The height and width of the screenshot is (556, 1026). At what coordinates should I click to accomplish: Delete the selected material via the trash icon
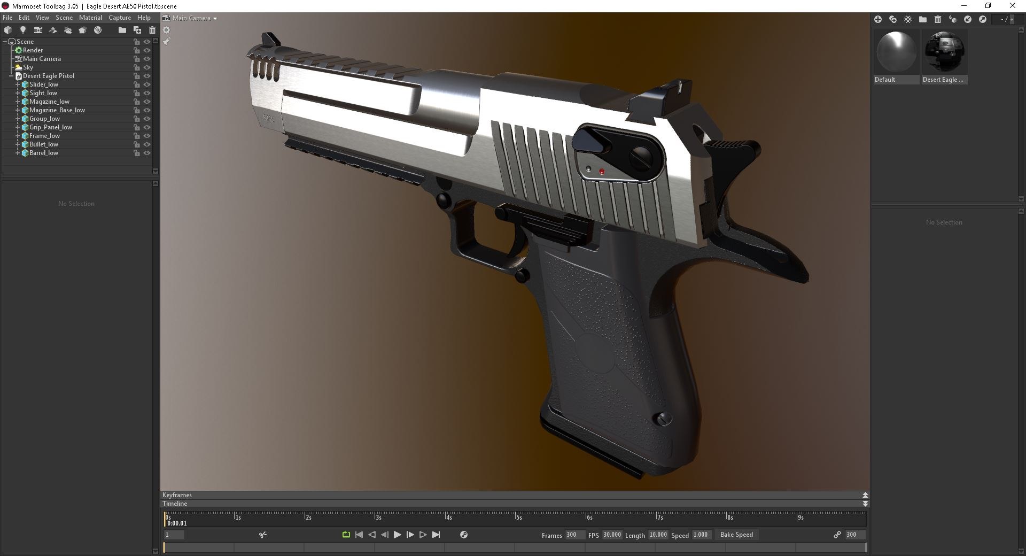[938, 19]
